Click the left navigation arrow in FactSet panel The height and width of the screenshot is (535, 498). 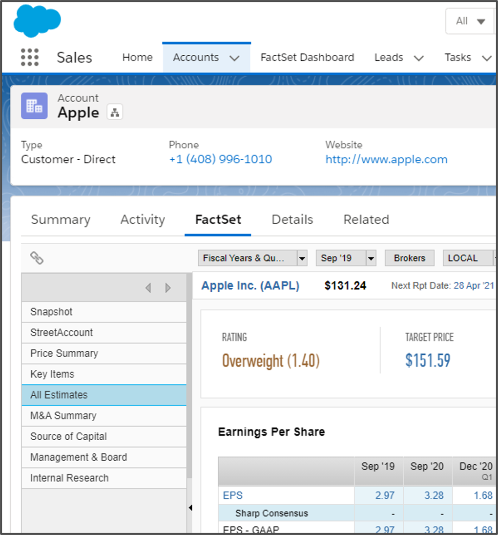point(148,288)
